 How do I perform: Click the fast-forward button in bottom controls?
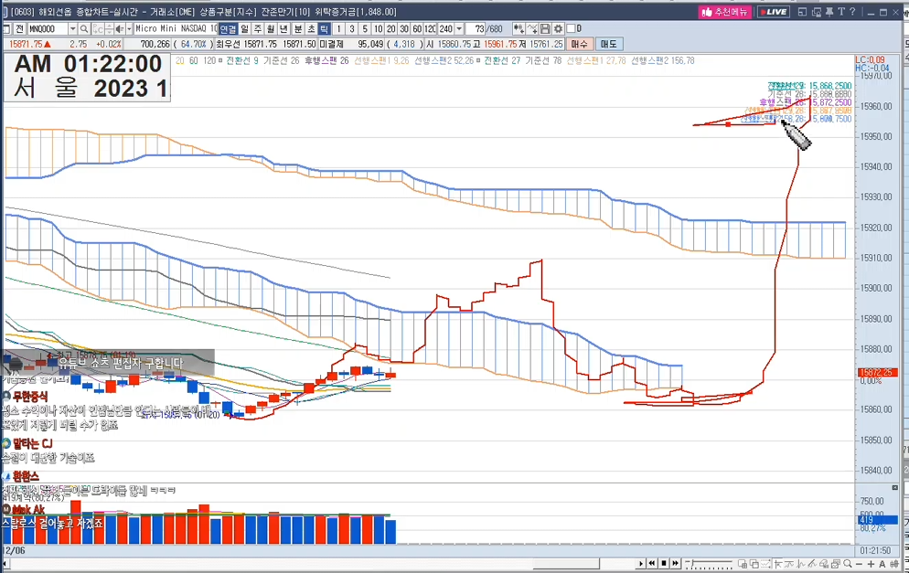pyautogui.click(x=676, y=563)
